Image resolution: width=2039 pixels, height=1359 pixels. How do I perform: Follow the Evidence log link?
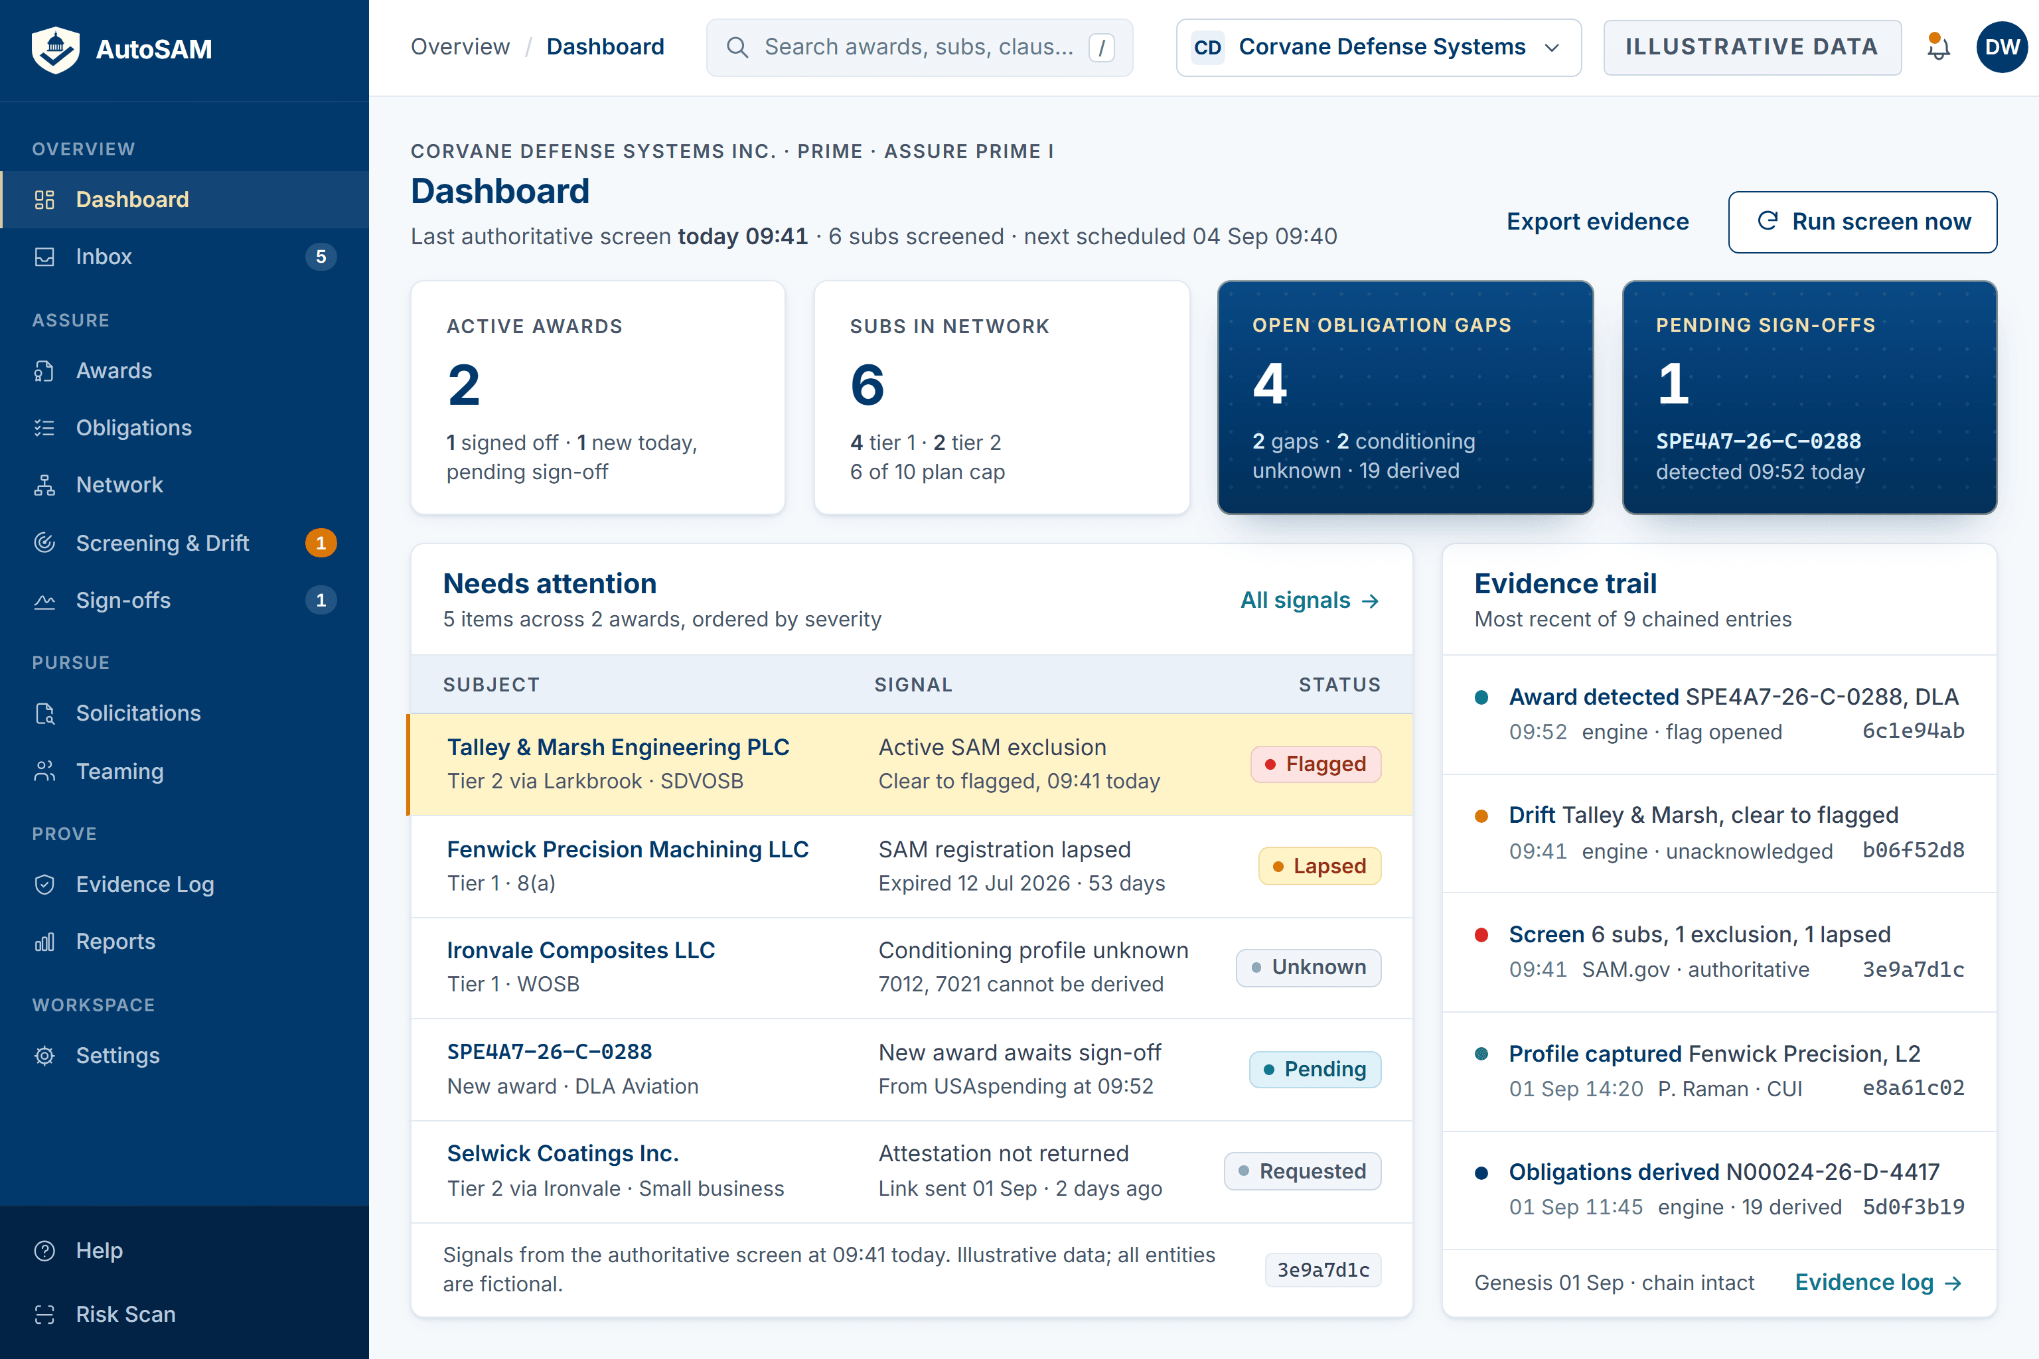point(1878,1282)
